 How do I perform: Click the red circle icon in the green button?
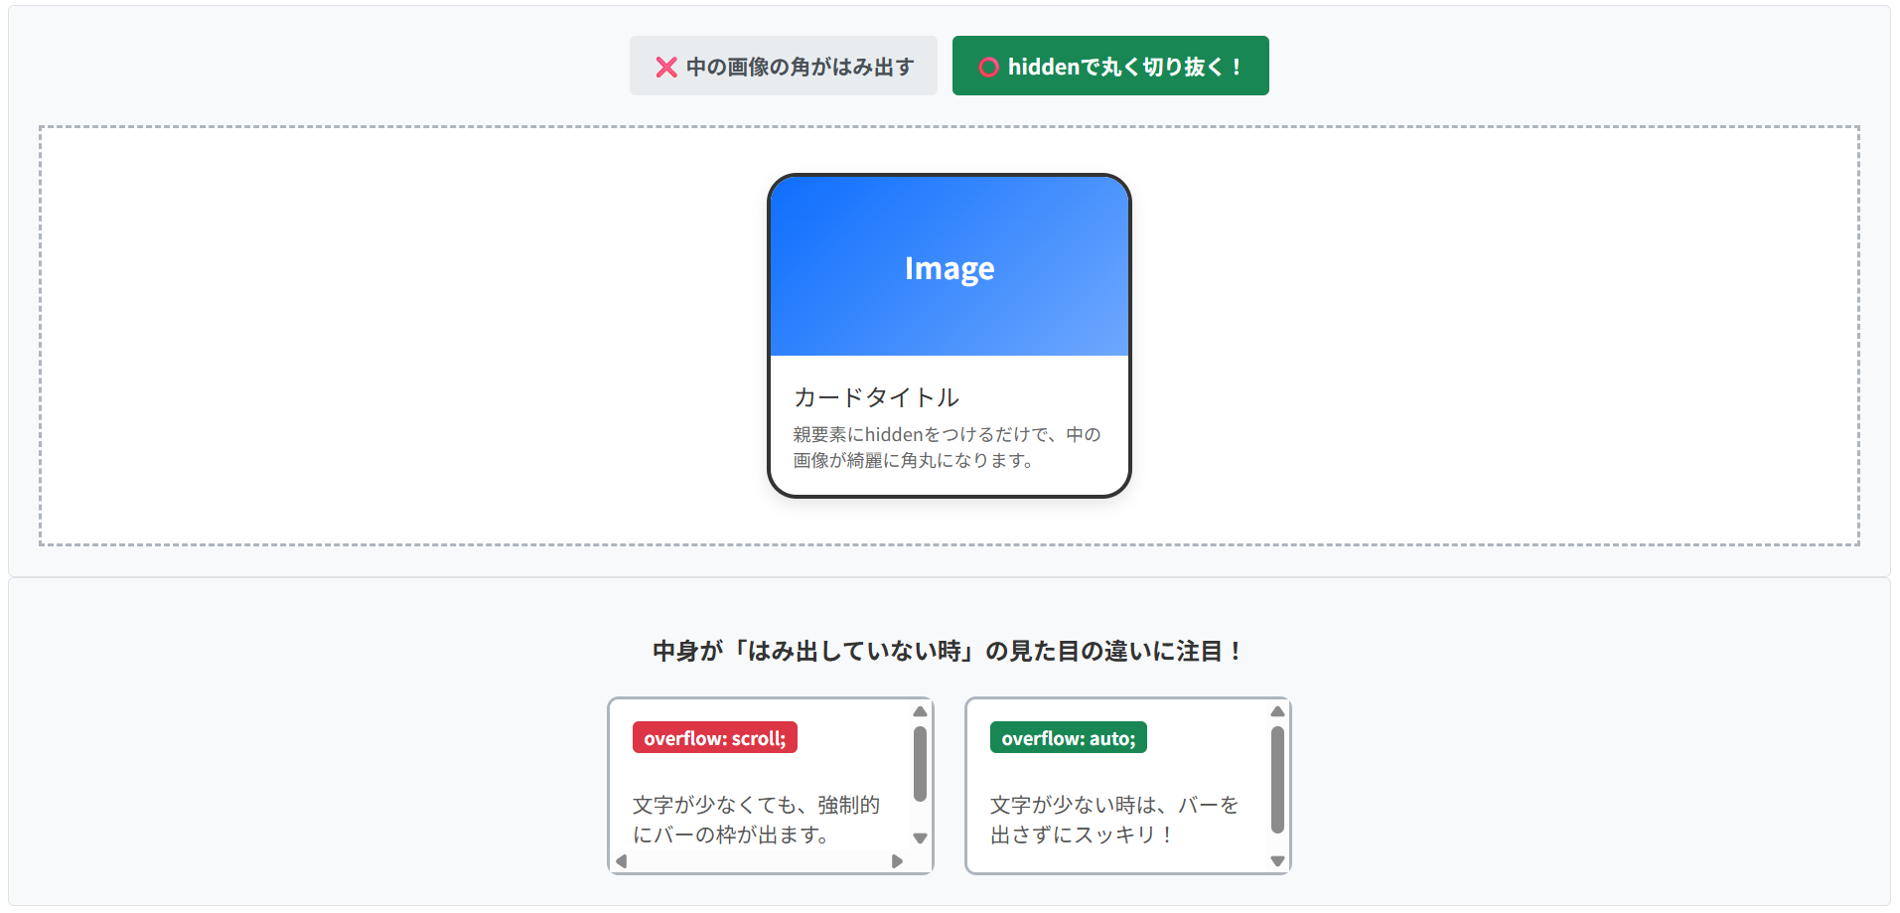988,66
